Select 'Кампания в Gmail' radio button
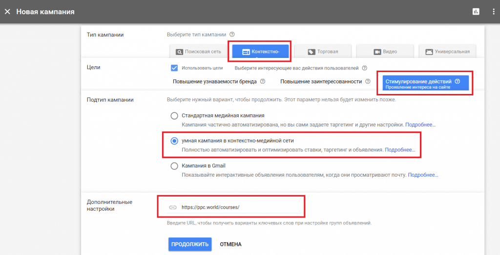500x255 pixels. pos(174,166)
